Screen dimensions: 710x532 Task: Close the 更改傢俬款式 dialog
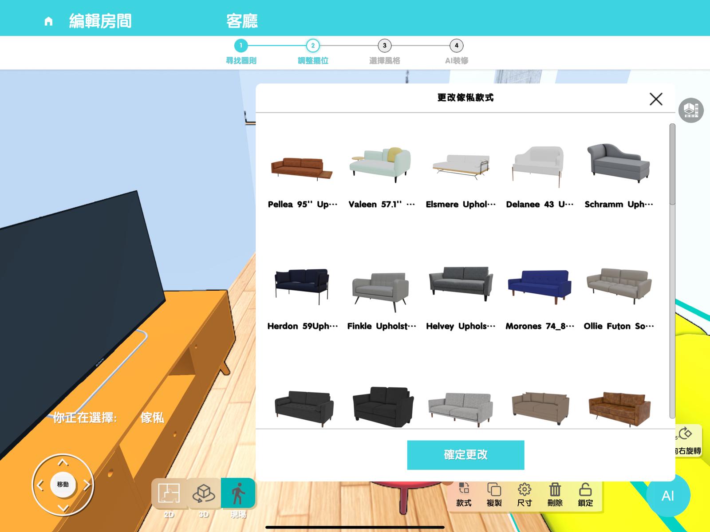click(656, 99)
